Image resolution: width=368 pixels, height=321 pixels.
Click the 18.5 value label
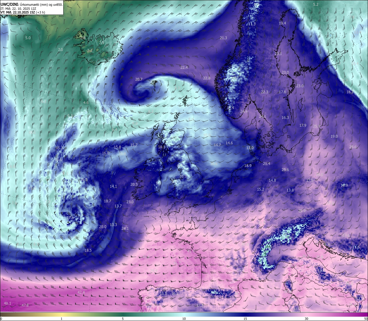(88, 250)
